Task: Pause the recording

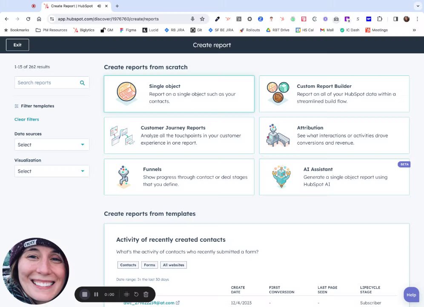Action: [96, 294]
